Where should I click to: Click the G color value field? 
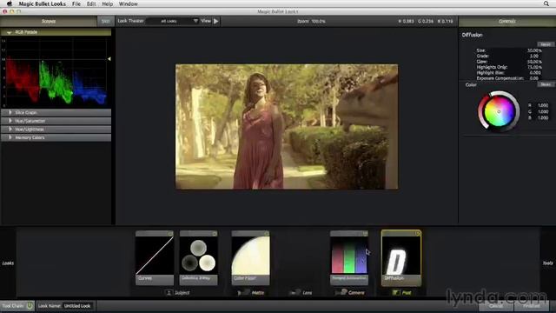[543, 112]
